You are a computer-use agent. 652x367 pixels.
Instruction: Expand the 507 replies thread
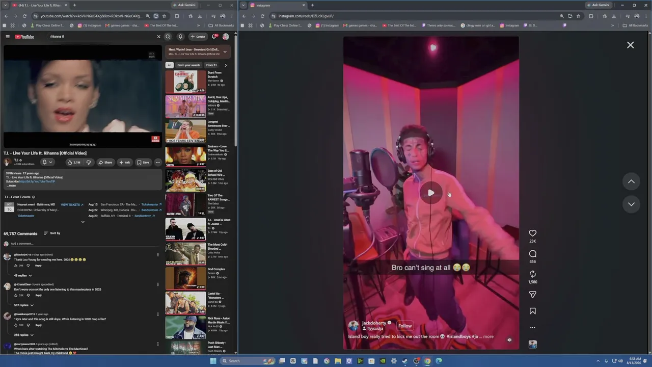23,305
